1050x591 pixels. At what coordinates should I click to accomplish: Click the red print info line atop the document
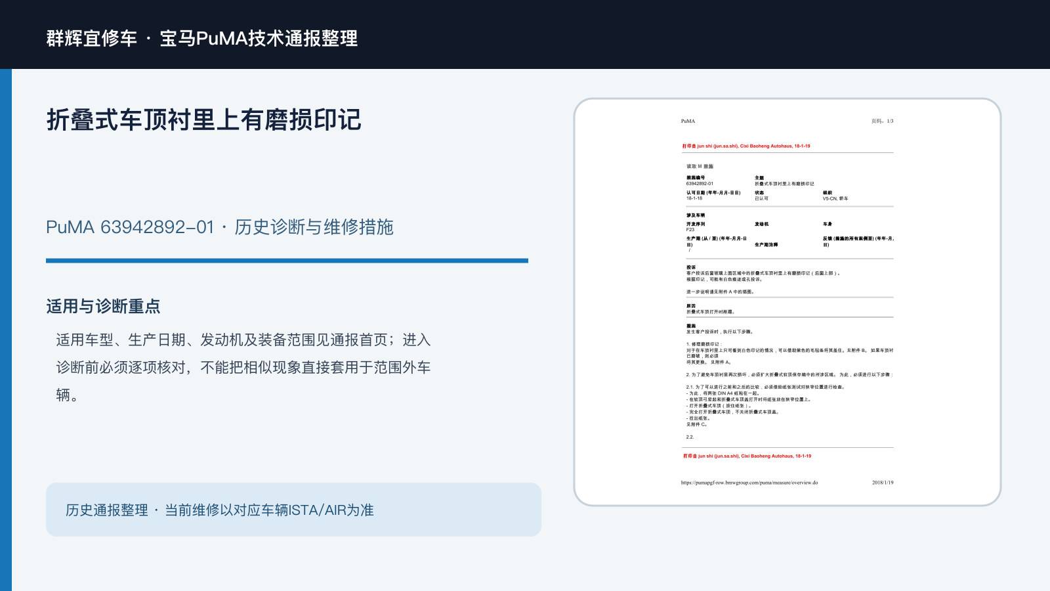[x=746, y=146]
